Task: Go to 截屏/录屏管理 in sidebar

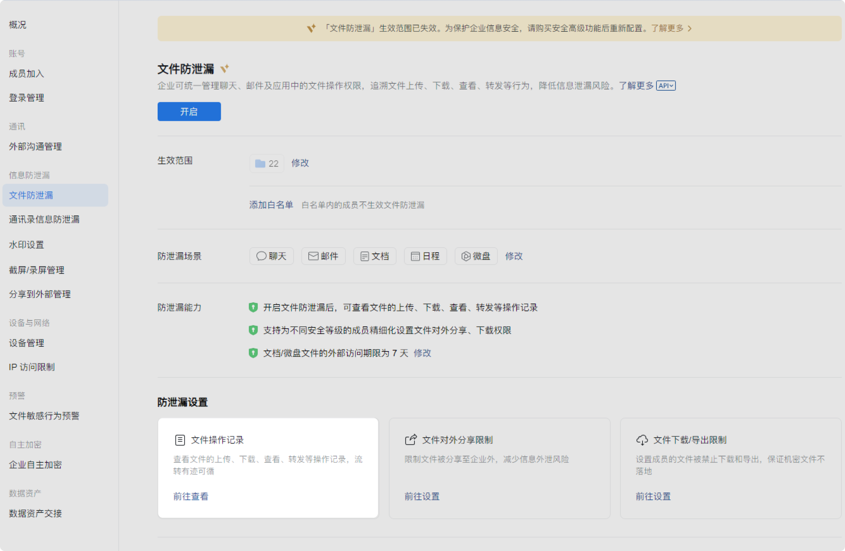Action: [36, 270]
